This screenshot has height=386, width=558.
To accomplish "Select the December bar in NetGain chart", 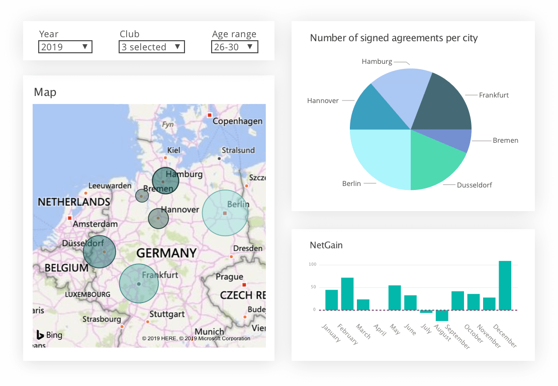I will coord(505,285).
